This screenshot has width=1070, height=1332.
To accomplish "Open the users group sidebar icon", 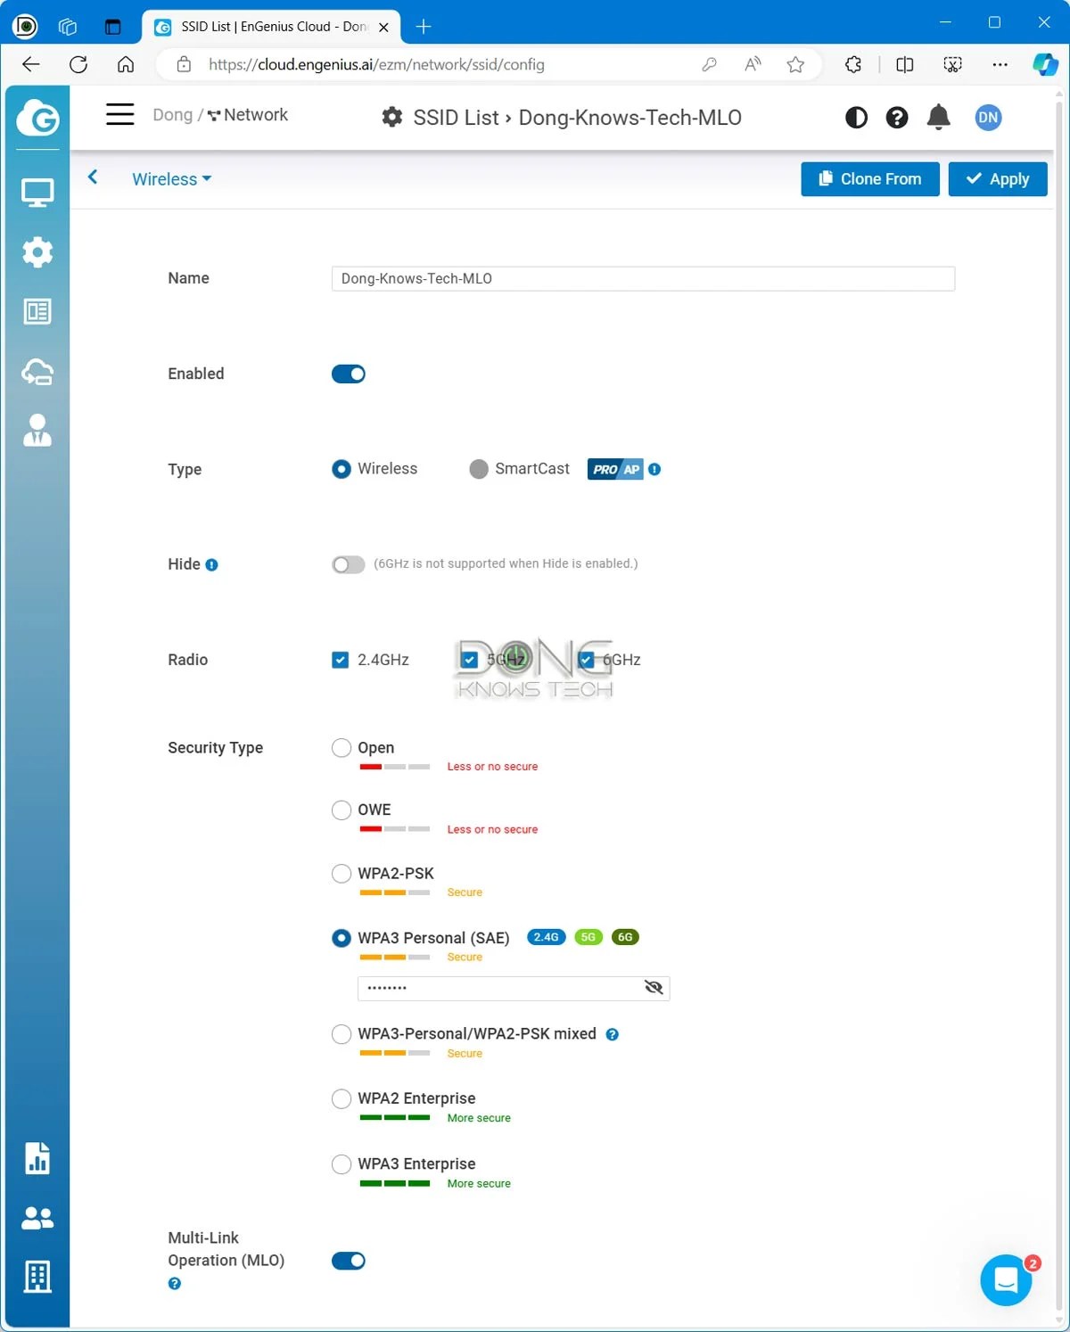I will coord(37,1218).
